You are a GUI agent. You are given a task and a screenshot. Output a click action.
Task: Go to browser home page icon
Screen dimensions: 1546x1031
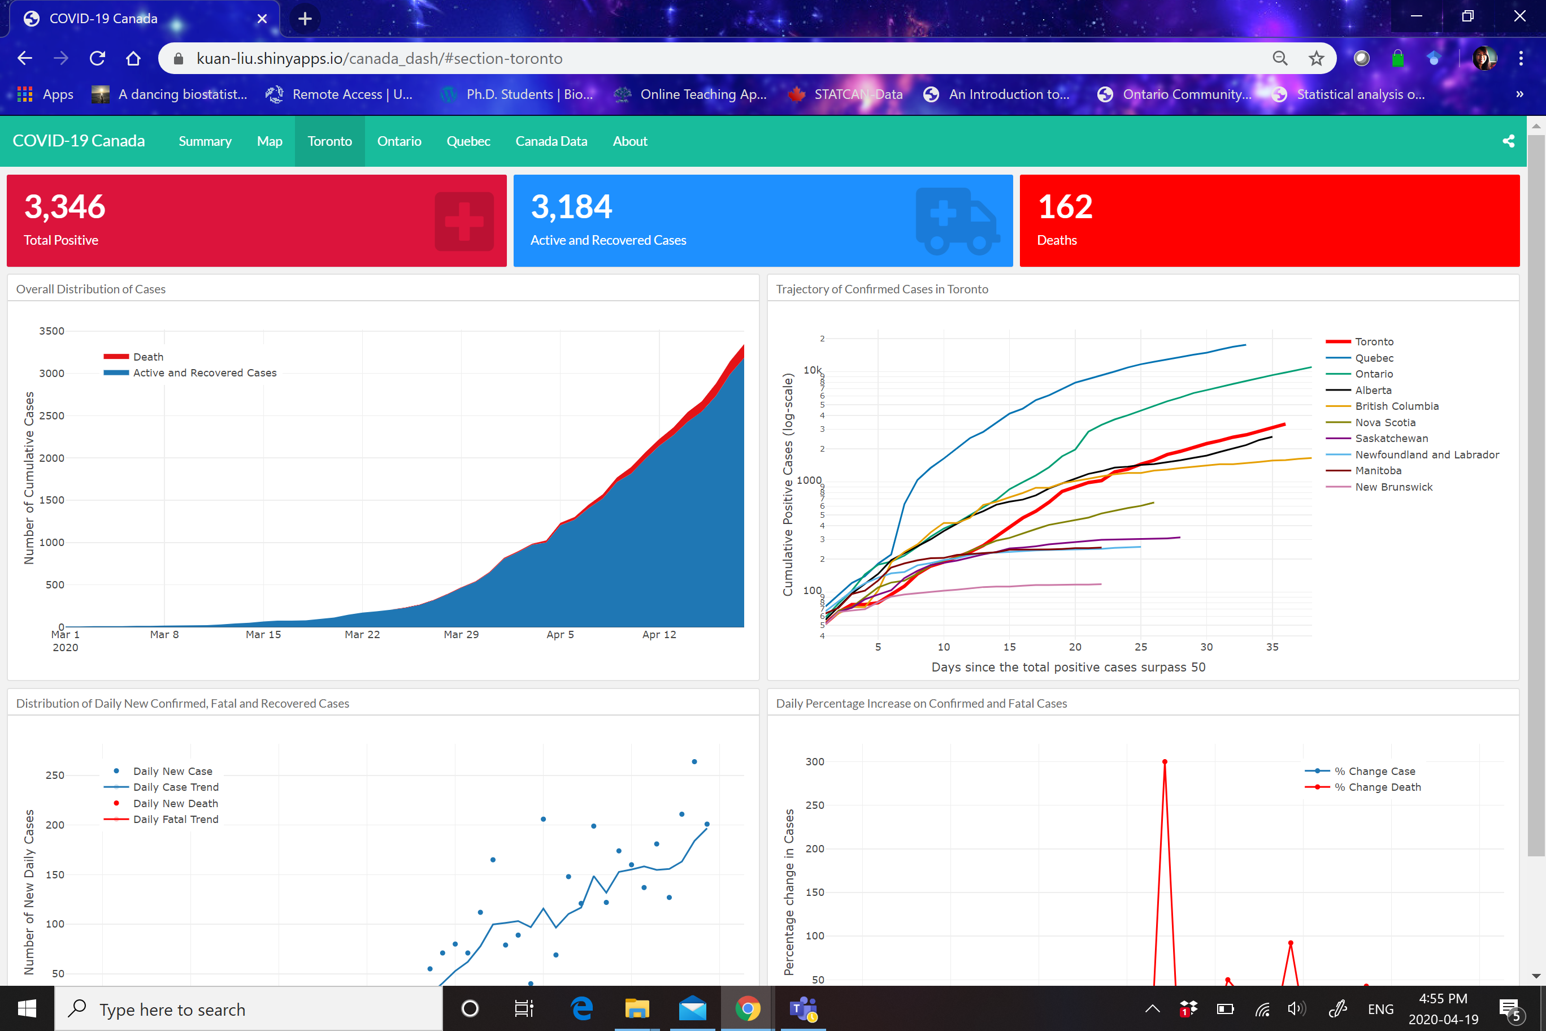(133, 59)
